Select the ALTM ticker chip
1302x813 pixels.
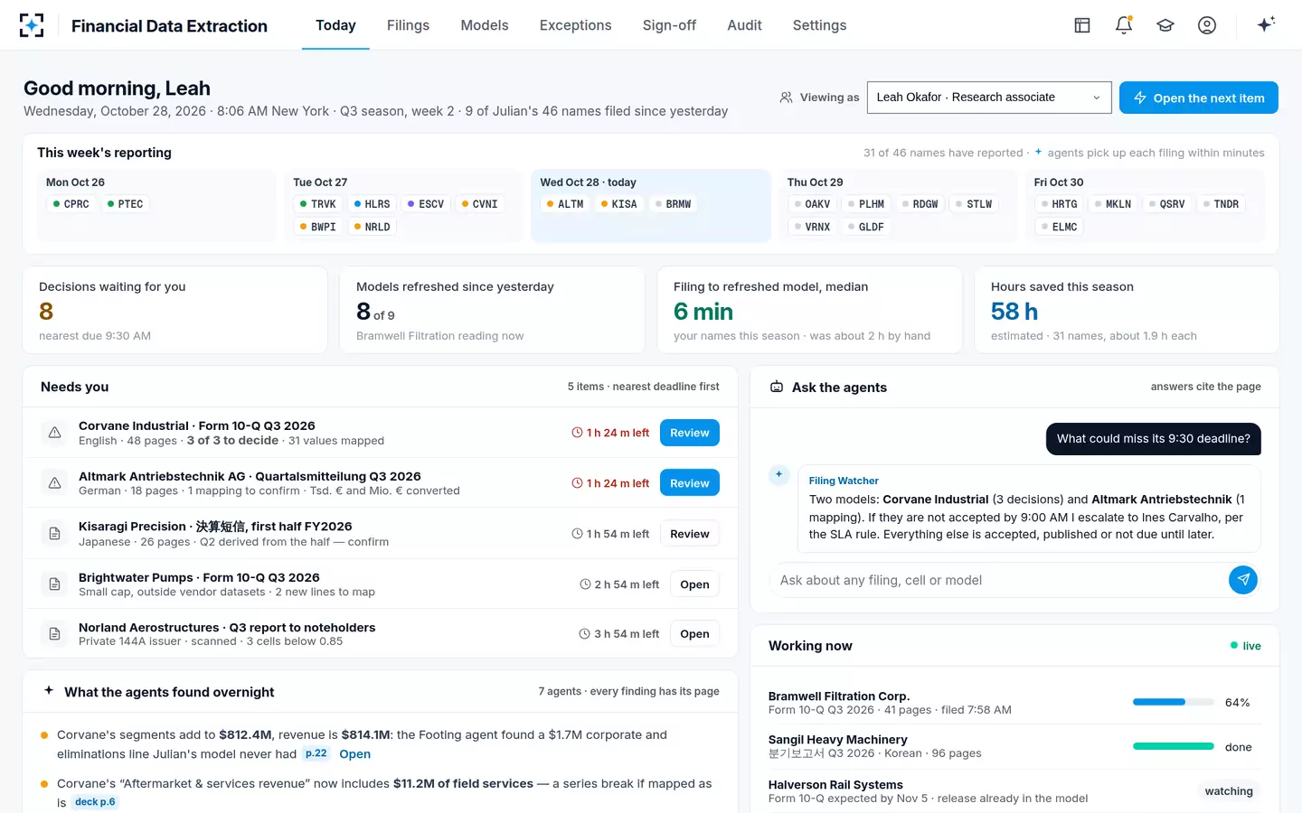coord(564,204)
